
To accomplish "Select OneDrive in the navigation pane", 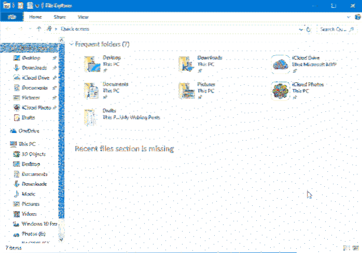I will (x=29, y=131).
